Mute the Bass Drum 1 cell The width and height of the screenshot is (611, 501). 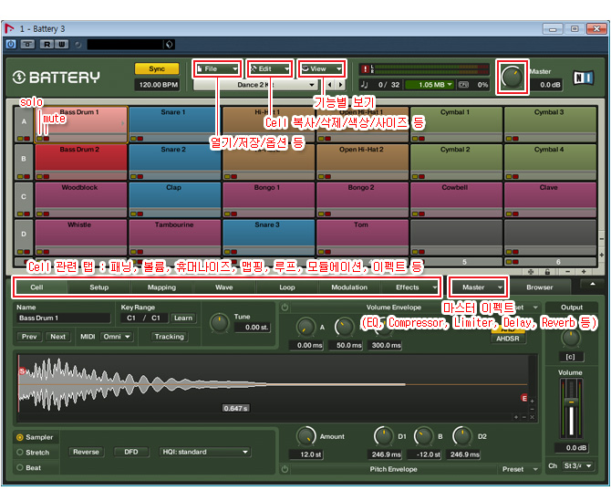[x=47, y=139]
